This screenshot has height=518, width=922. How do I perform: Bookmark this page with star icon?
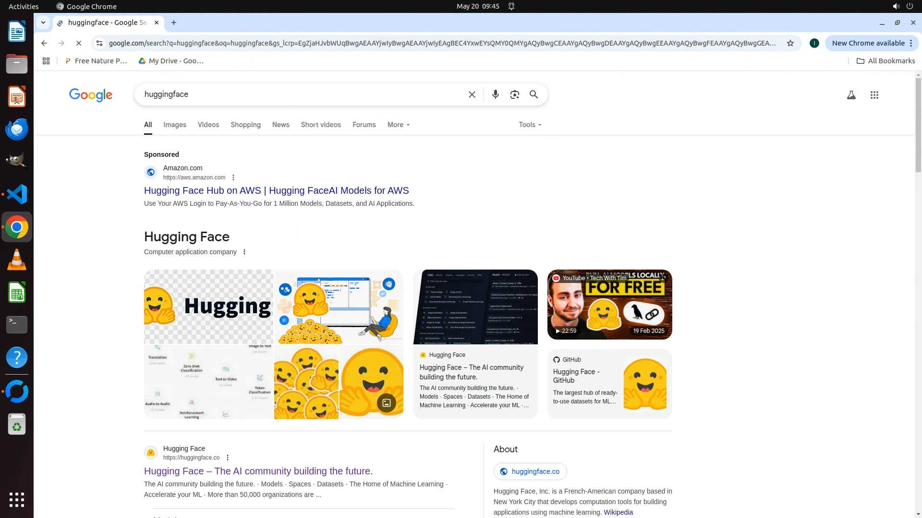pos(790,43)
